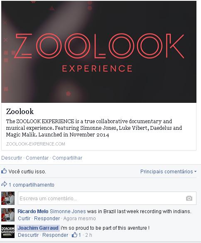The image size is (201, 243).
Task: Click into Escreva um comentário field
Action: pyautogui.click(x=107, y=198)
